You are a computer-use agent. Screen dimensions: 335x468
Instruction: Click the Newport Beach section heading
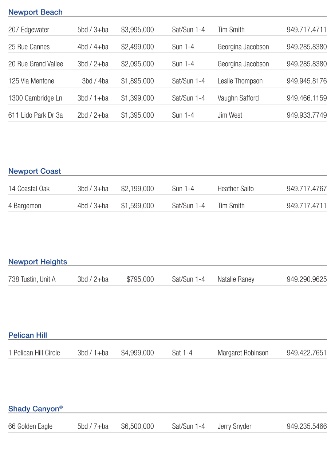click(x=35, y=12)
